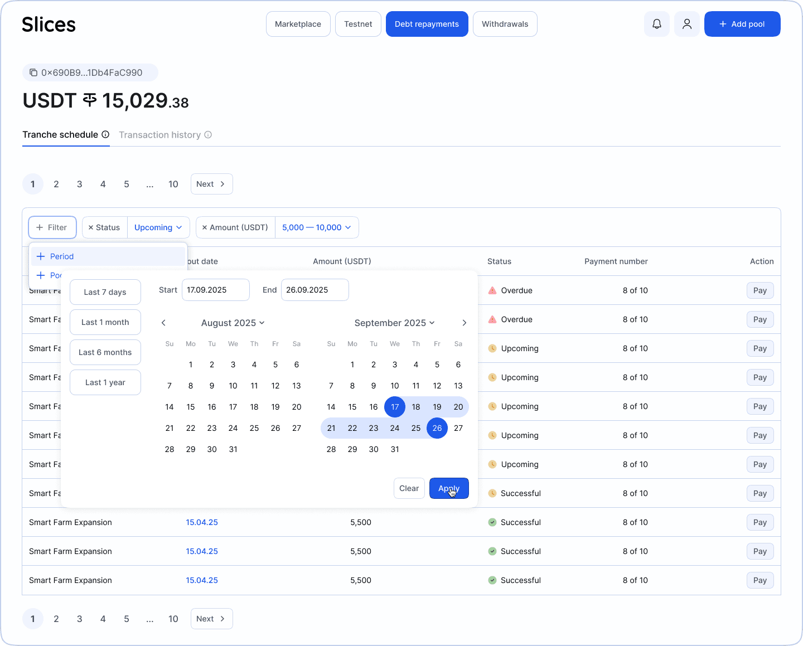
Task: Select the Period filter option
Action: point(62,256)
